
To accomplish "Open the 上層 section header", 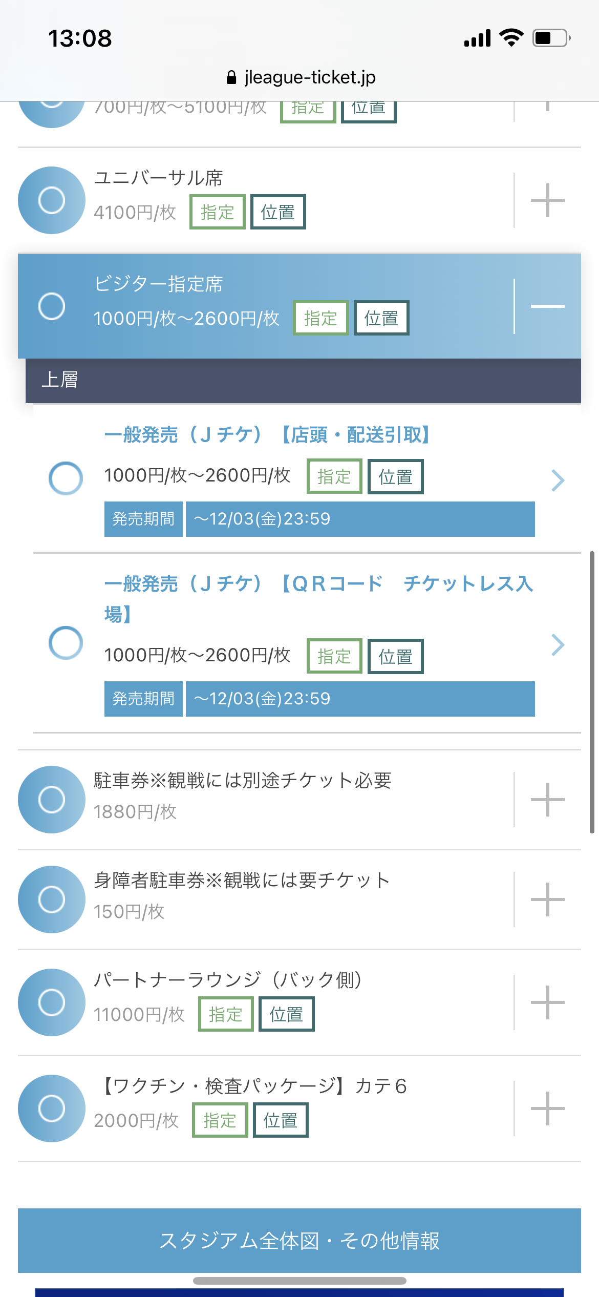I will pos(303,380).
